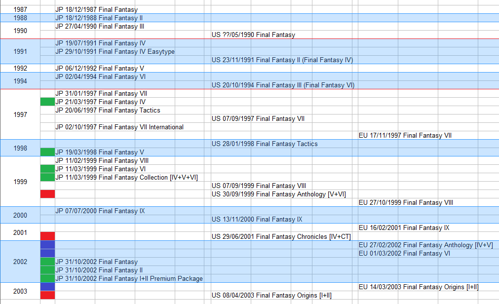Select cell JP 27/04/1990 Final Fantasy III
499x304 pixels.
(100, 27)
